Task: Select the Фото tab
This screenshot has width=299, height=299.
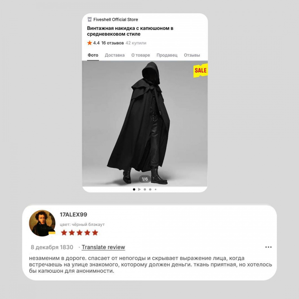Action: click(x=93, y=55)
